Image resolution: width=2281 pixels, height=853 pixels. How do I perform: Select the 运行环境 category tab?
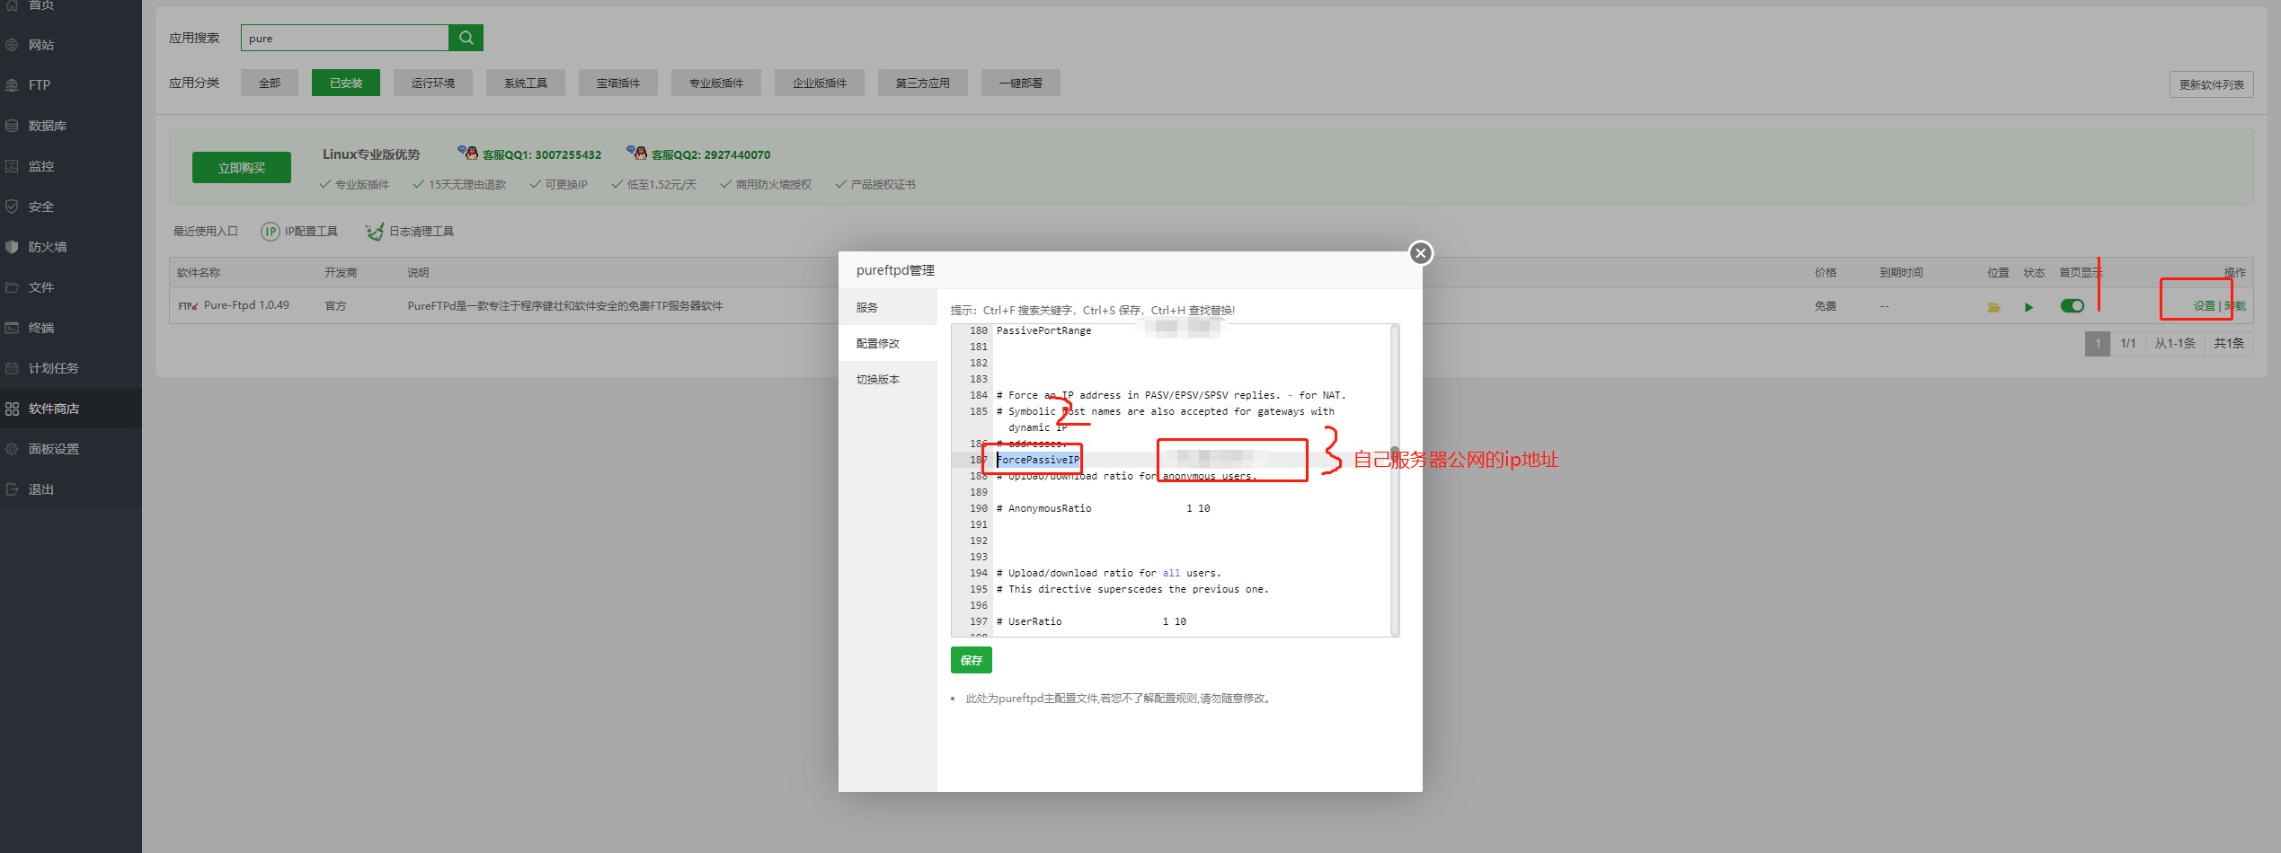pyautogui.click(x=433, y=83)
